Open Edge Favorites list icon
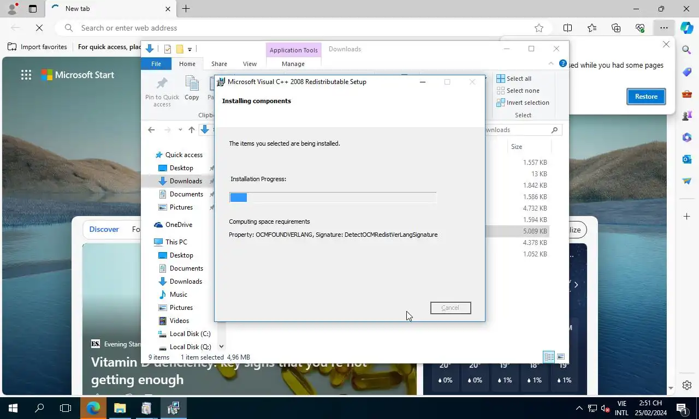The image size is (699, 419). click(x=592, y=28)
